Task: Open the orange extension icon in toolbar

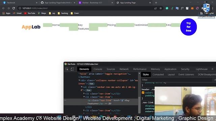Action: click(x=192, y=8)
